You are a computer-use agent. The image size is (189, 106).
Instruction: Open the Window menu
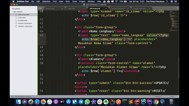tap(91, 1)
